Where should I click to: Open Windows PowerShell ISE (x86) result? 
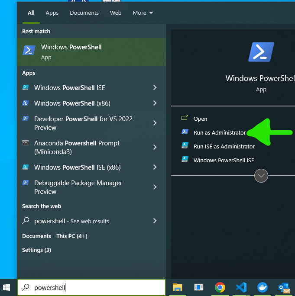tap(91, 167)
